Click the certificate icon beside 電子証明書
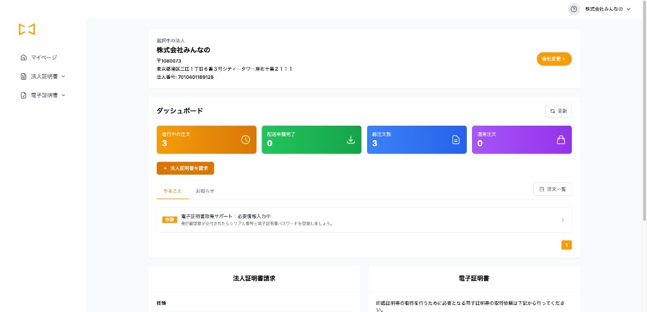 point(23,95)
